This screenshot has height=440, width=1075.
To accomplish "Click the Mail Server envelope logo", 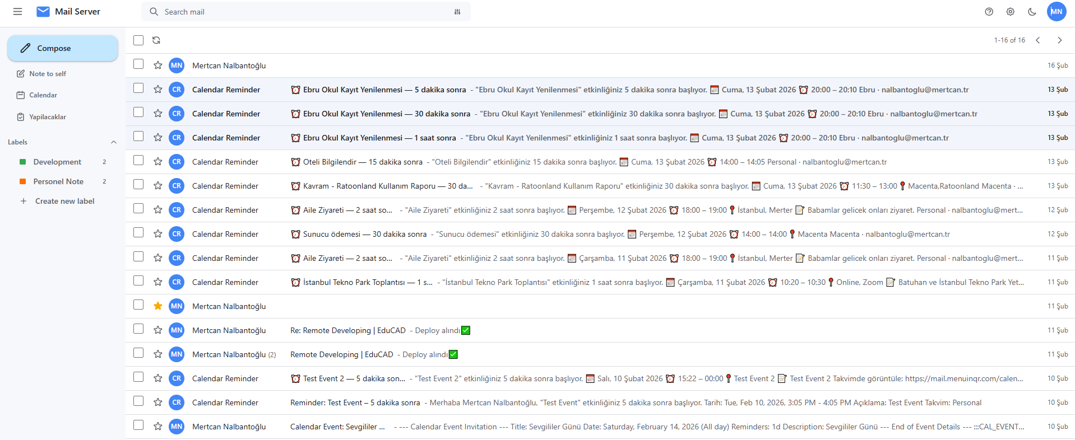I will 43,12.
